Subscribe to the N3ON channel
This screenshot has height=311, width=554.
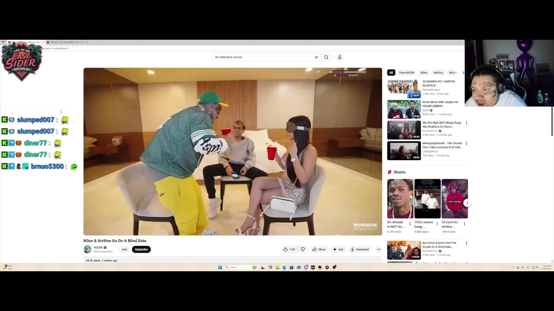141,249
